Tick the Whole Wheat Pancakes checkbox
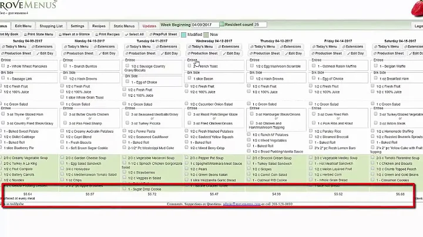 [3, 66]
